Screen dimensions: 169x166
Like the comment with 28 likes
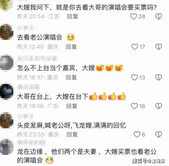coord(134,17)
